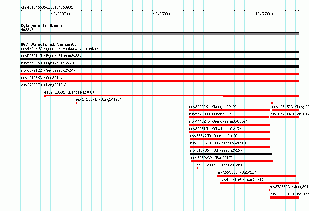Open nsv3187864 Chaisson2019 label
The image size is (309, 211).
point(216,150)
